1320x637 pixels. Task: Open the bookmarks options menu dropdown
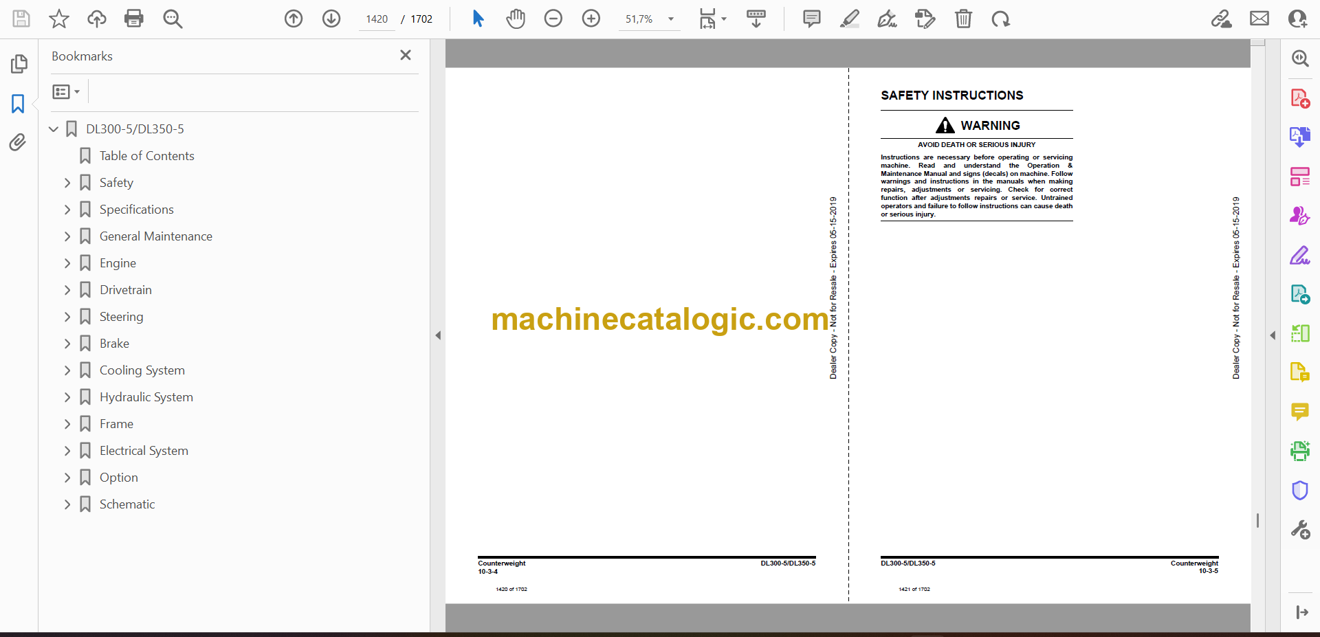point(66,91)
